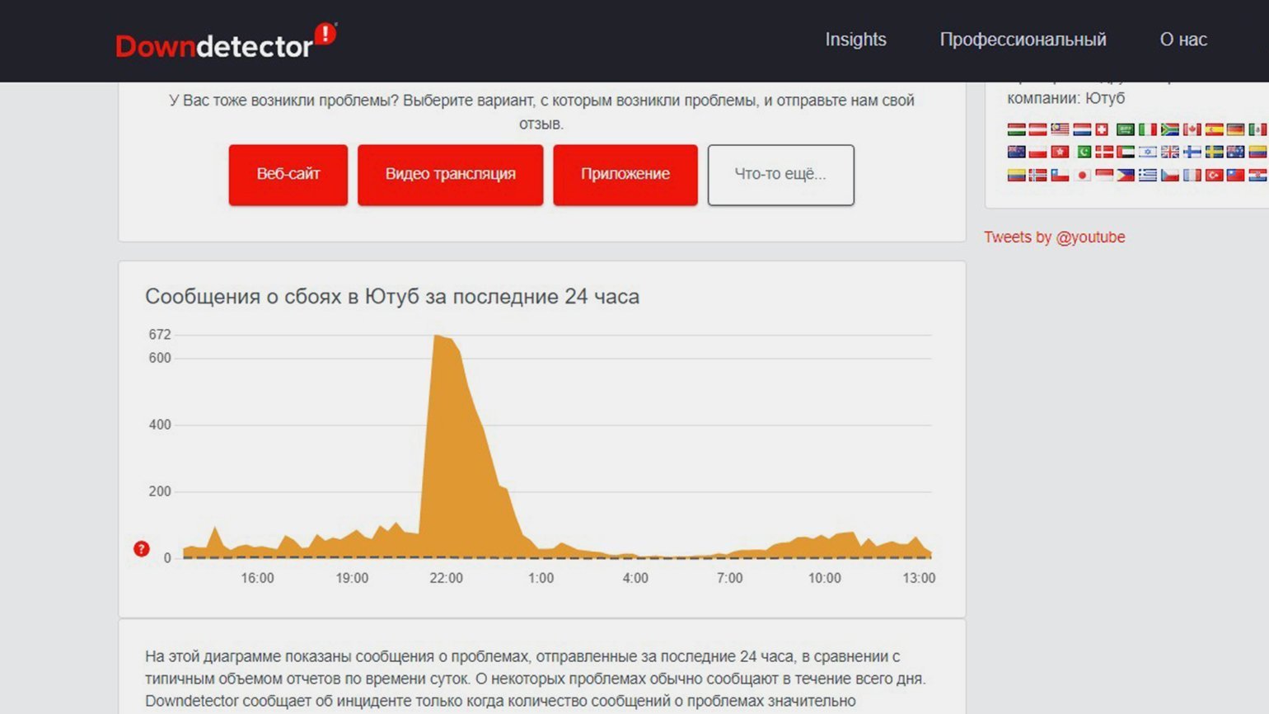Open the Czech Republic flag link
This screenshot has height=714, width=1269.
point(1170,175)
